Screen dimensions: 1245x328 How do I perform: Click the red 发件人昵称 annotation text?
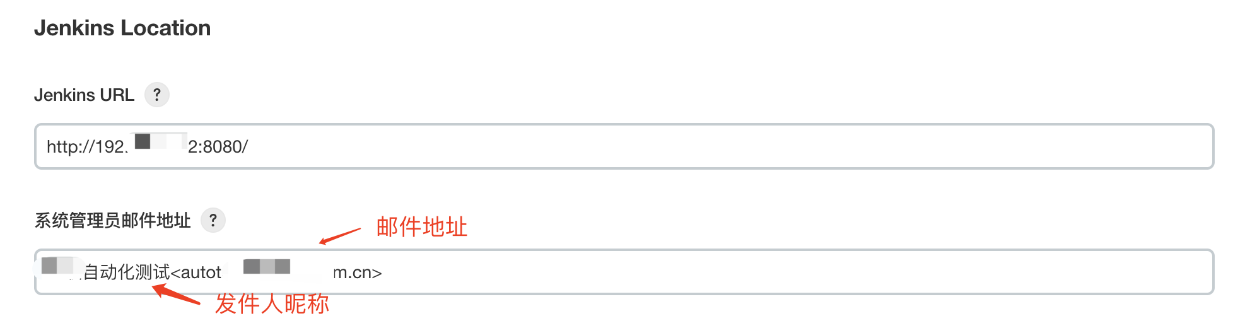point(272,304)
